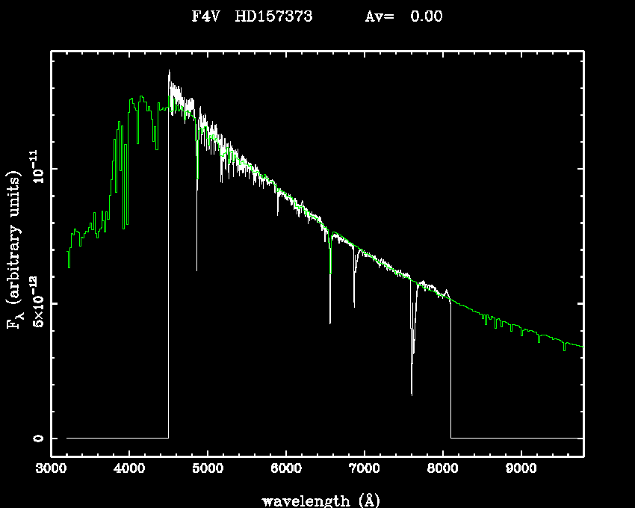Click the F4V spectral type title text

point(207,16)
